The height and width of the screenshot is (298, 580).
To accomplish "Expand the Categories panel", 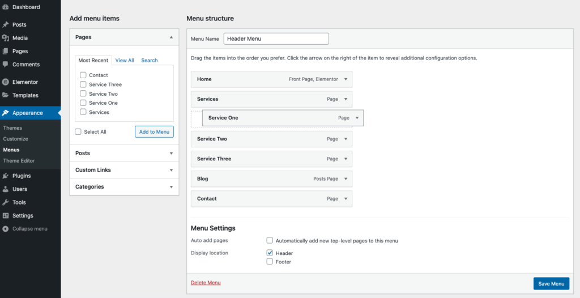I will click(x=124, y=186).
